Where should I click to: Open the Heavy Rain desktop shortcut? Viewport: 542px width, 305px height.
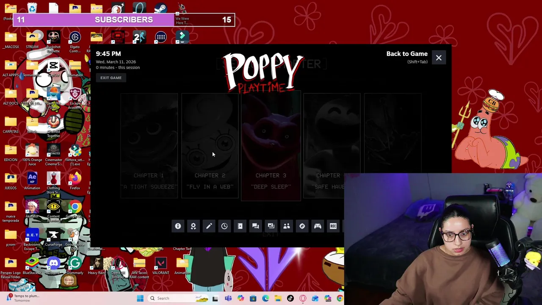97,266
